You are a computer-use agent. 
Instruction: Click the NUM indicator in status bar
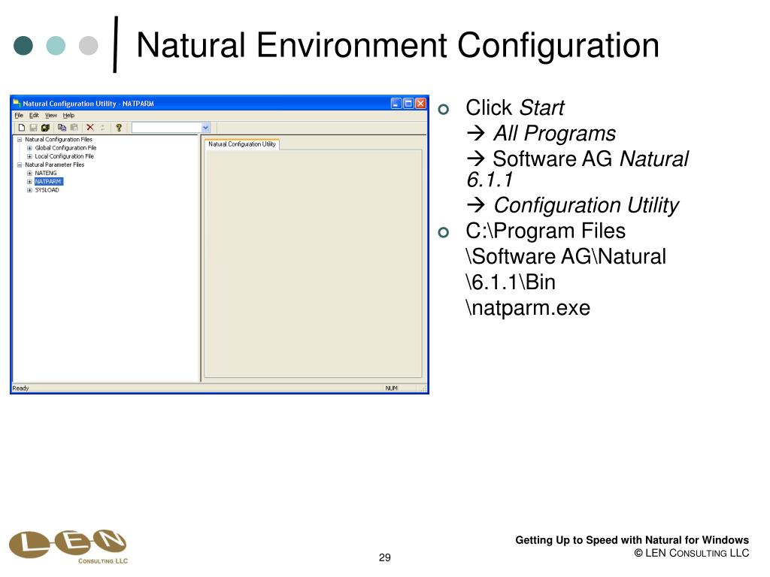pos(391,388)
